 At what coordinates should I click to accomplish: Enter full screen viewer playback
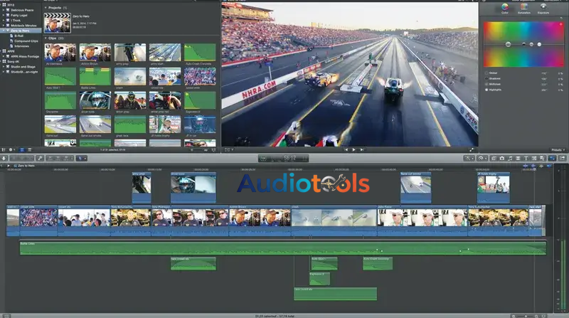472,149
